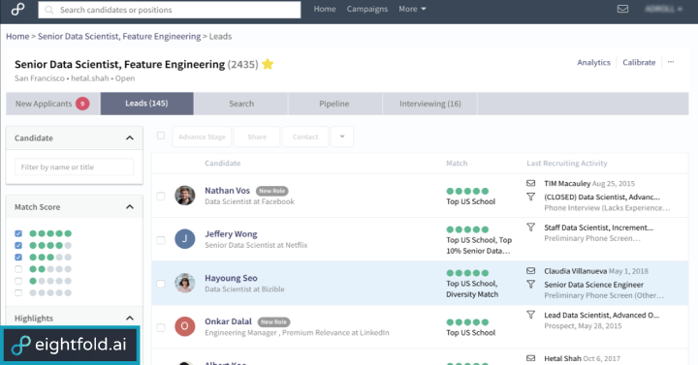
Task: Click the Share button
Action: (257, 137)
